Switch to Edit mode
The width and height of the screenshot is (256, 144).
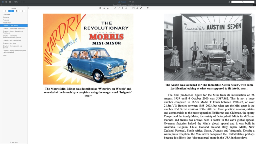132,2
